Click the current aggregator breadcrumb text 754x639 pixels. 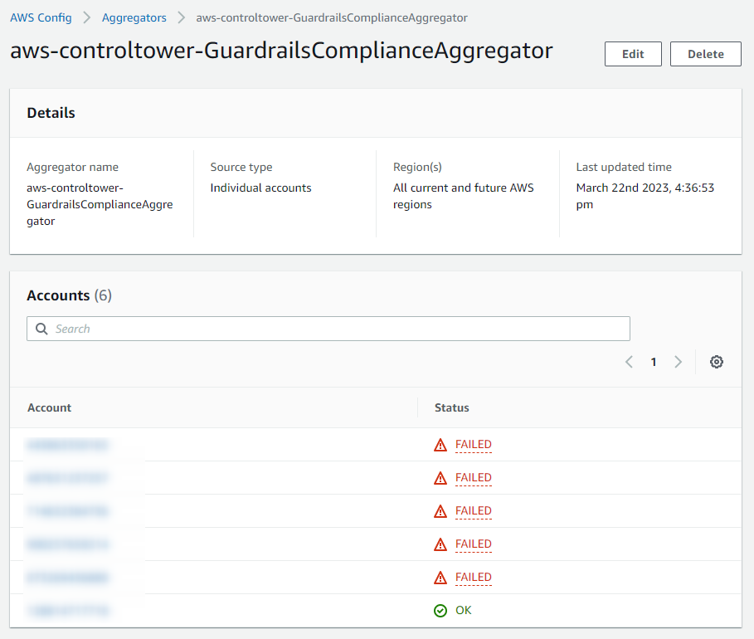point(331,17)
